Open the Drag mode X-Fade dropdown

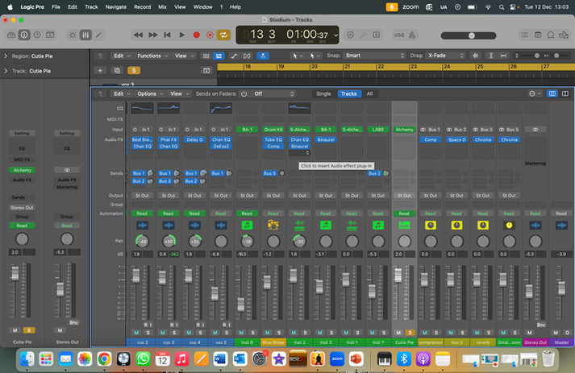tap(444, 56)
